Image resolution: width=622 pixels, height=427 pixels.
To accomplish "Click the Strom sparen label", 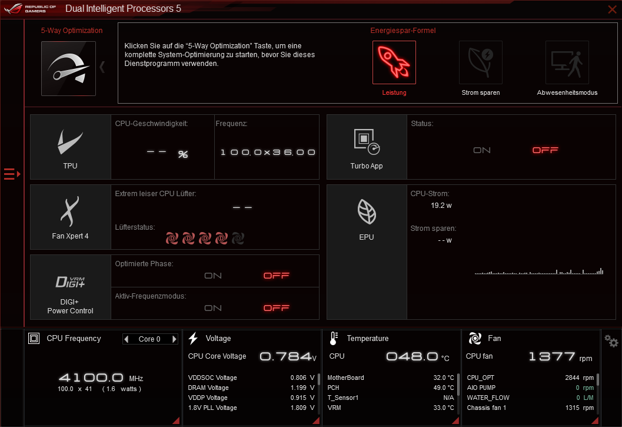I will (481, 92).
